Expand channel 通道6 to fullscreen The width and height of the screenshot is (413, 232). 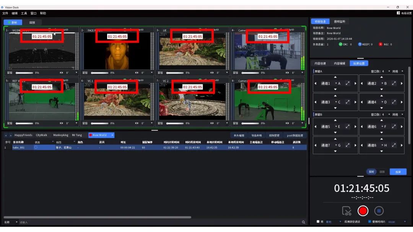[394, 126]
